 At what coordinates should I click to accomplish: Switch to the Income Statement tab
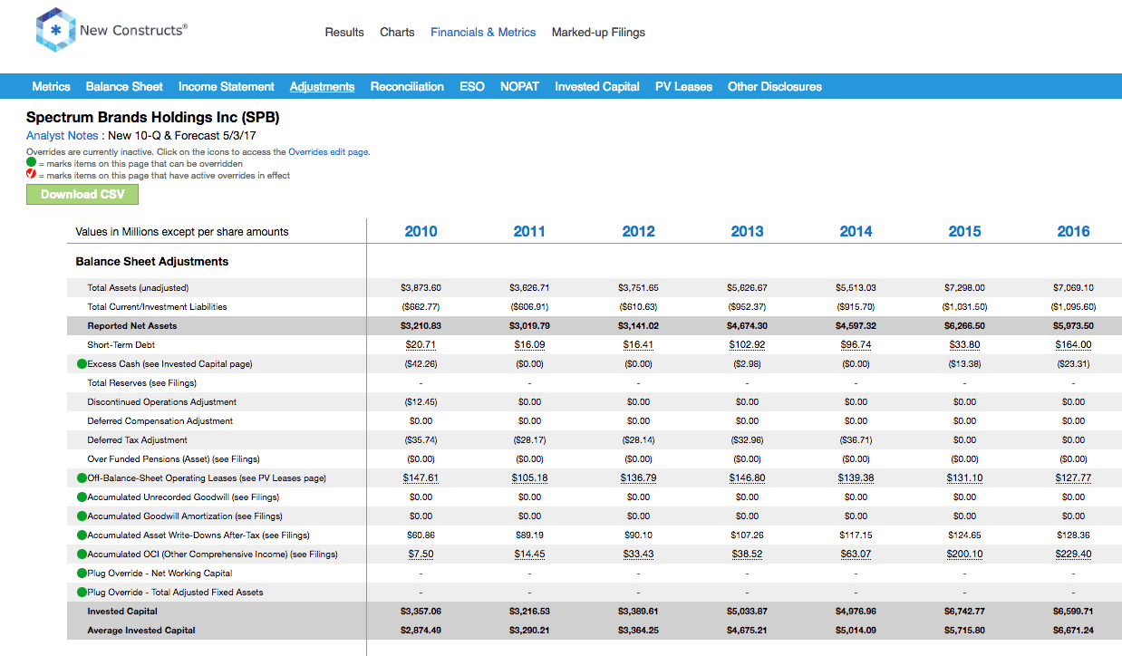226,86
